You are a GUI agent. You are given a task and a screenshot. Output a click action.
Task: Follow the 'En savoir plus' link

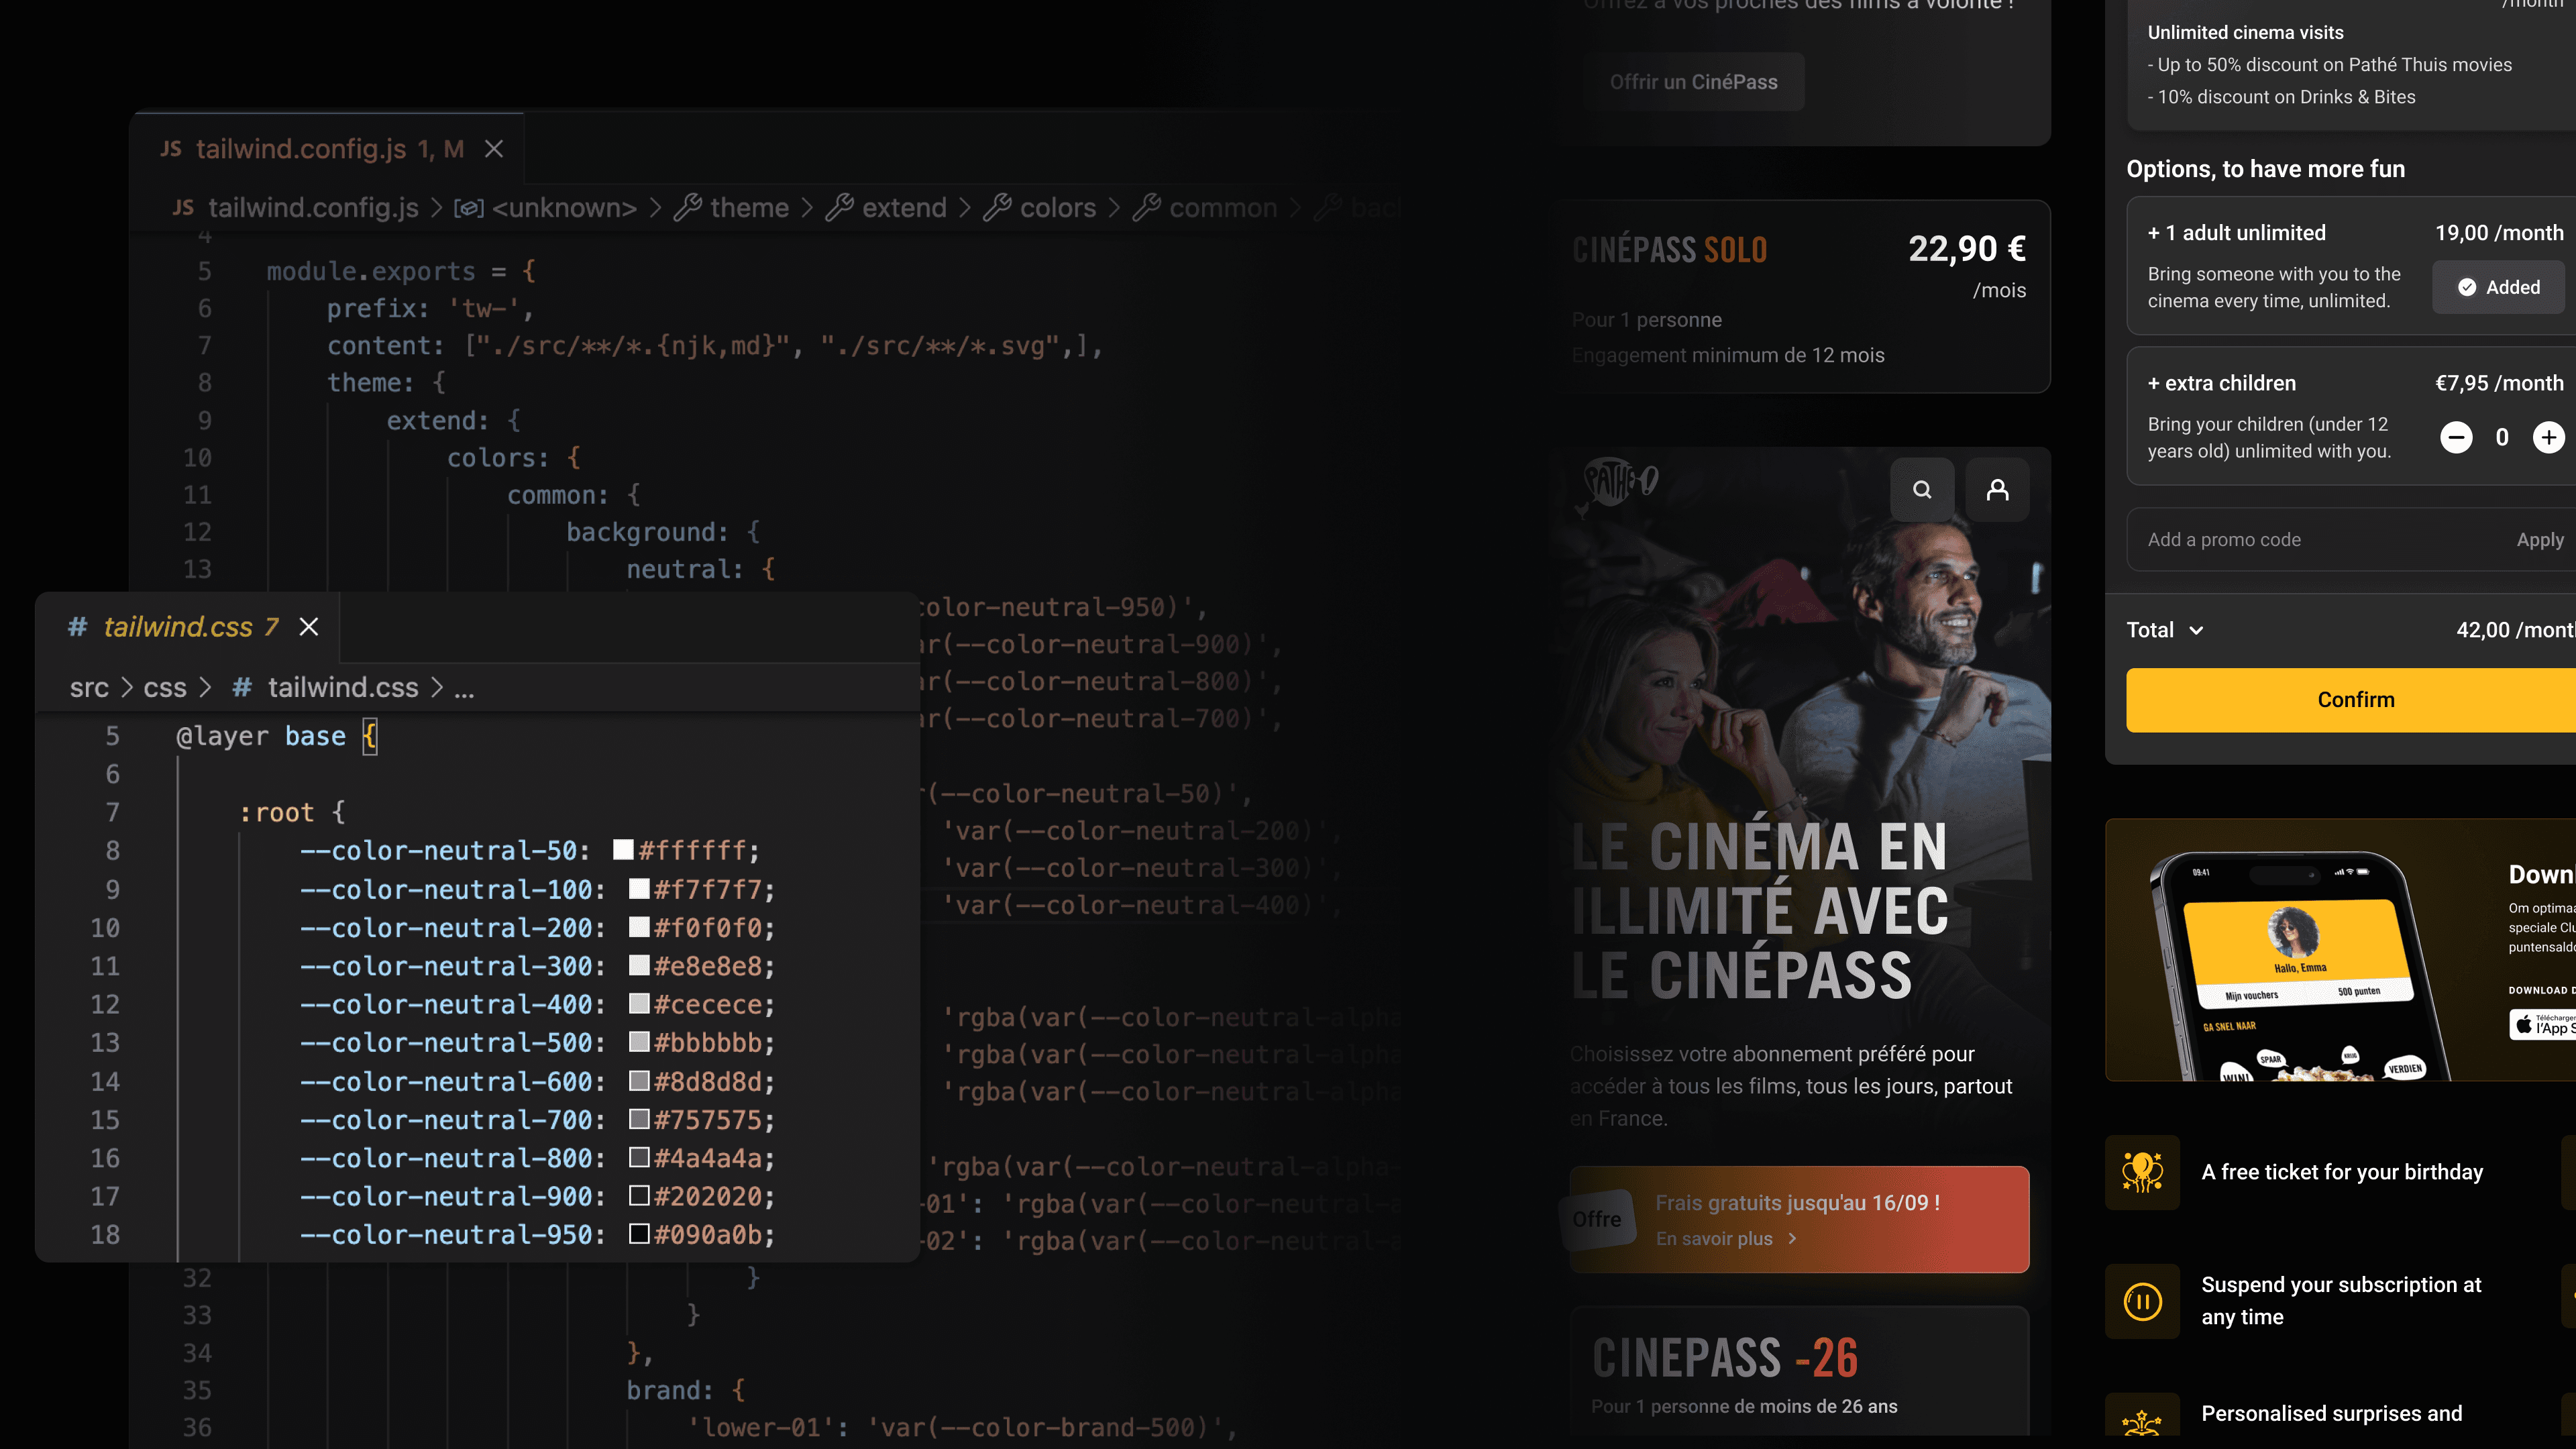(x=1726, y=1239)
